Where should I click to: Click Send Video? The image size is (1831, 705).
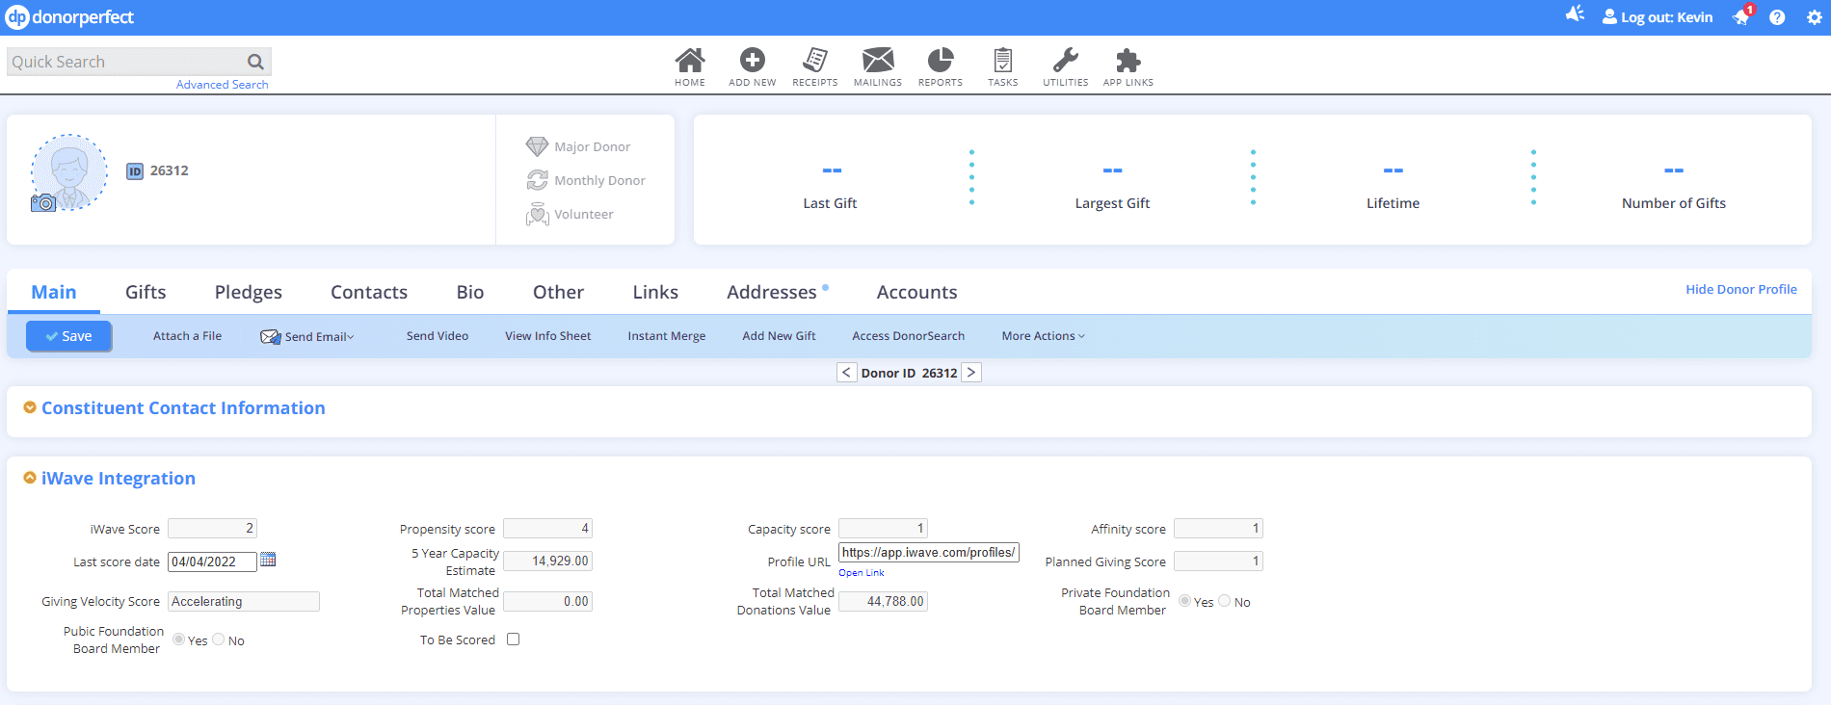point(438,336)
